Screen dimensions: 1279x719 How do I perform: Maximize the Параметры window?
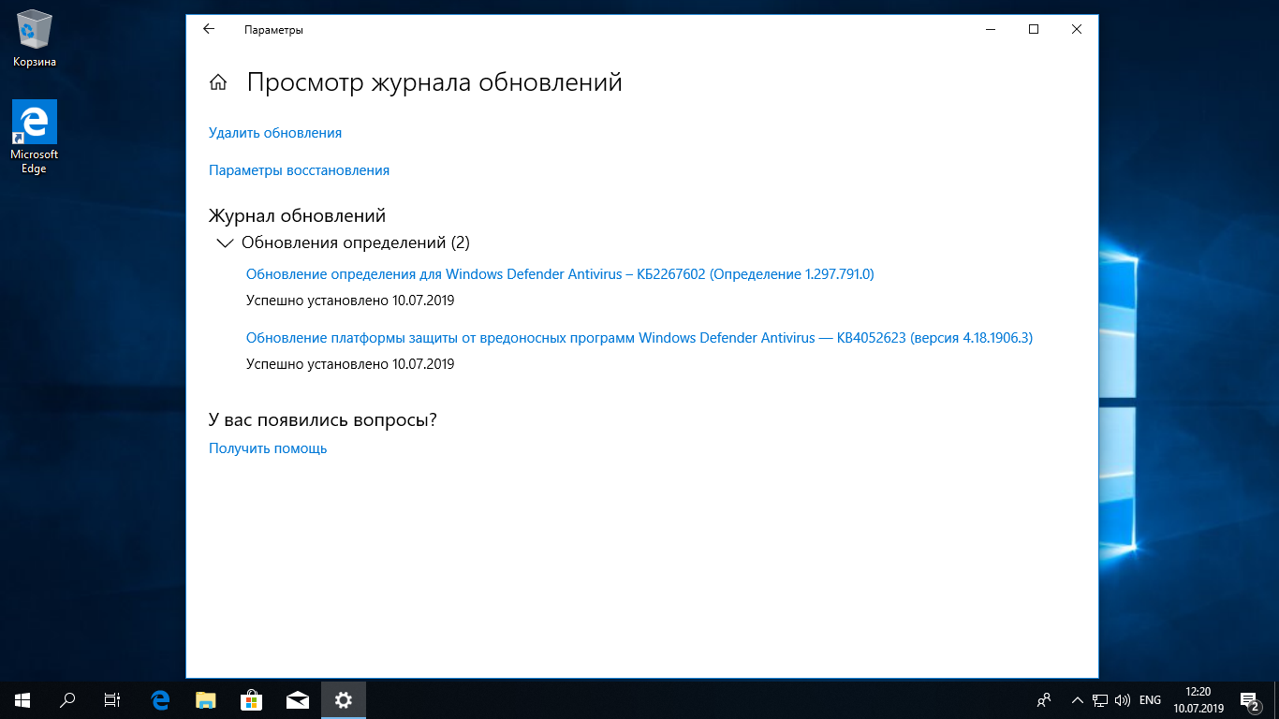coord(1034,29)
